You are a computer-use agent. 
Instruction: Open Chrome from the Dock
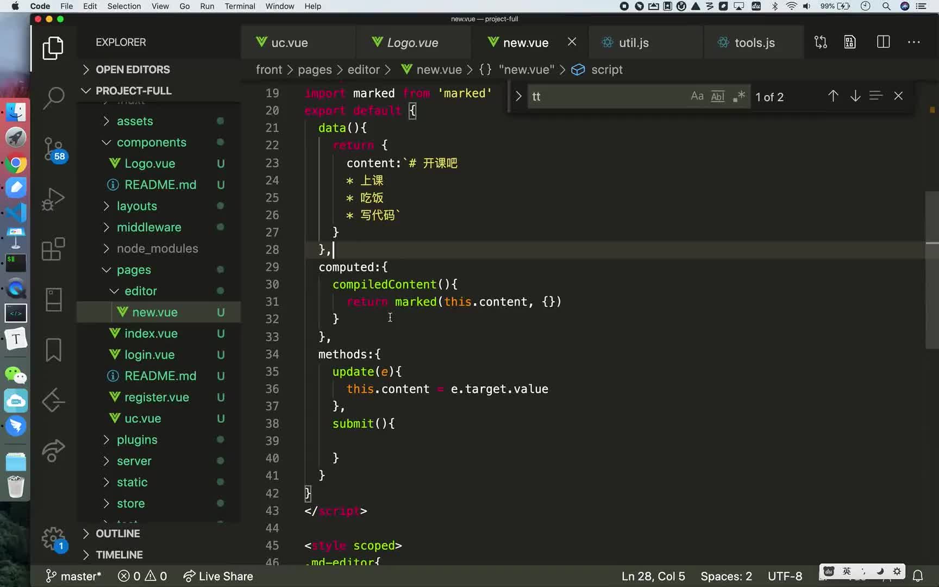pyautogui.click(x=16, y=163)
